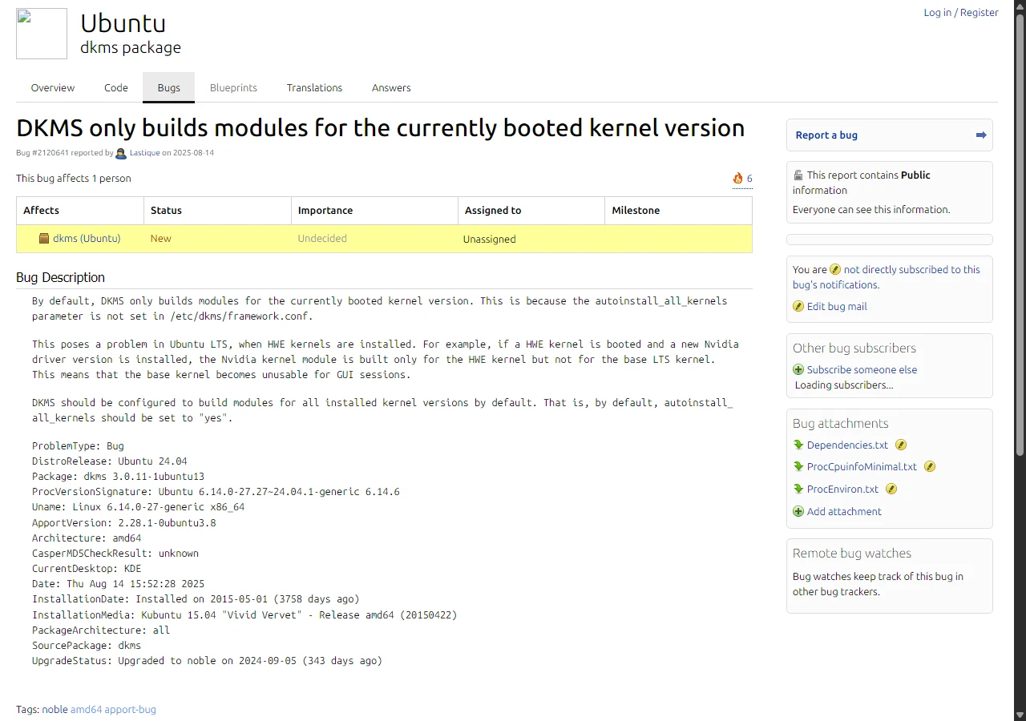
Task: Open the dkms (Ubuntu) affected package link
Action: pos(87,238)
